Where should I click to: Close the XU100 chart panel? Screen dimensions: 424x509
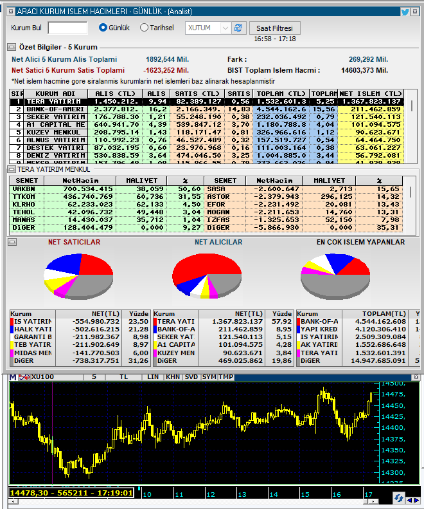pyautogui.click(x=416, y=377)
